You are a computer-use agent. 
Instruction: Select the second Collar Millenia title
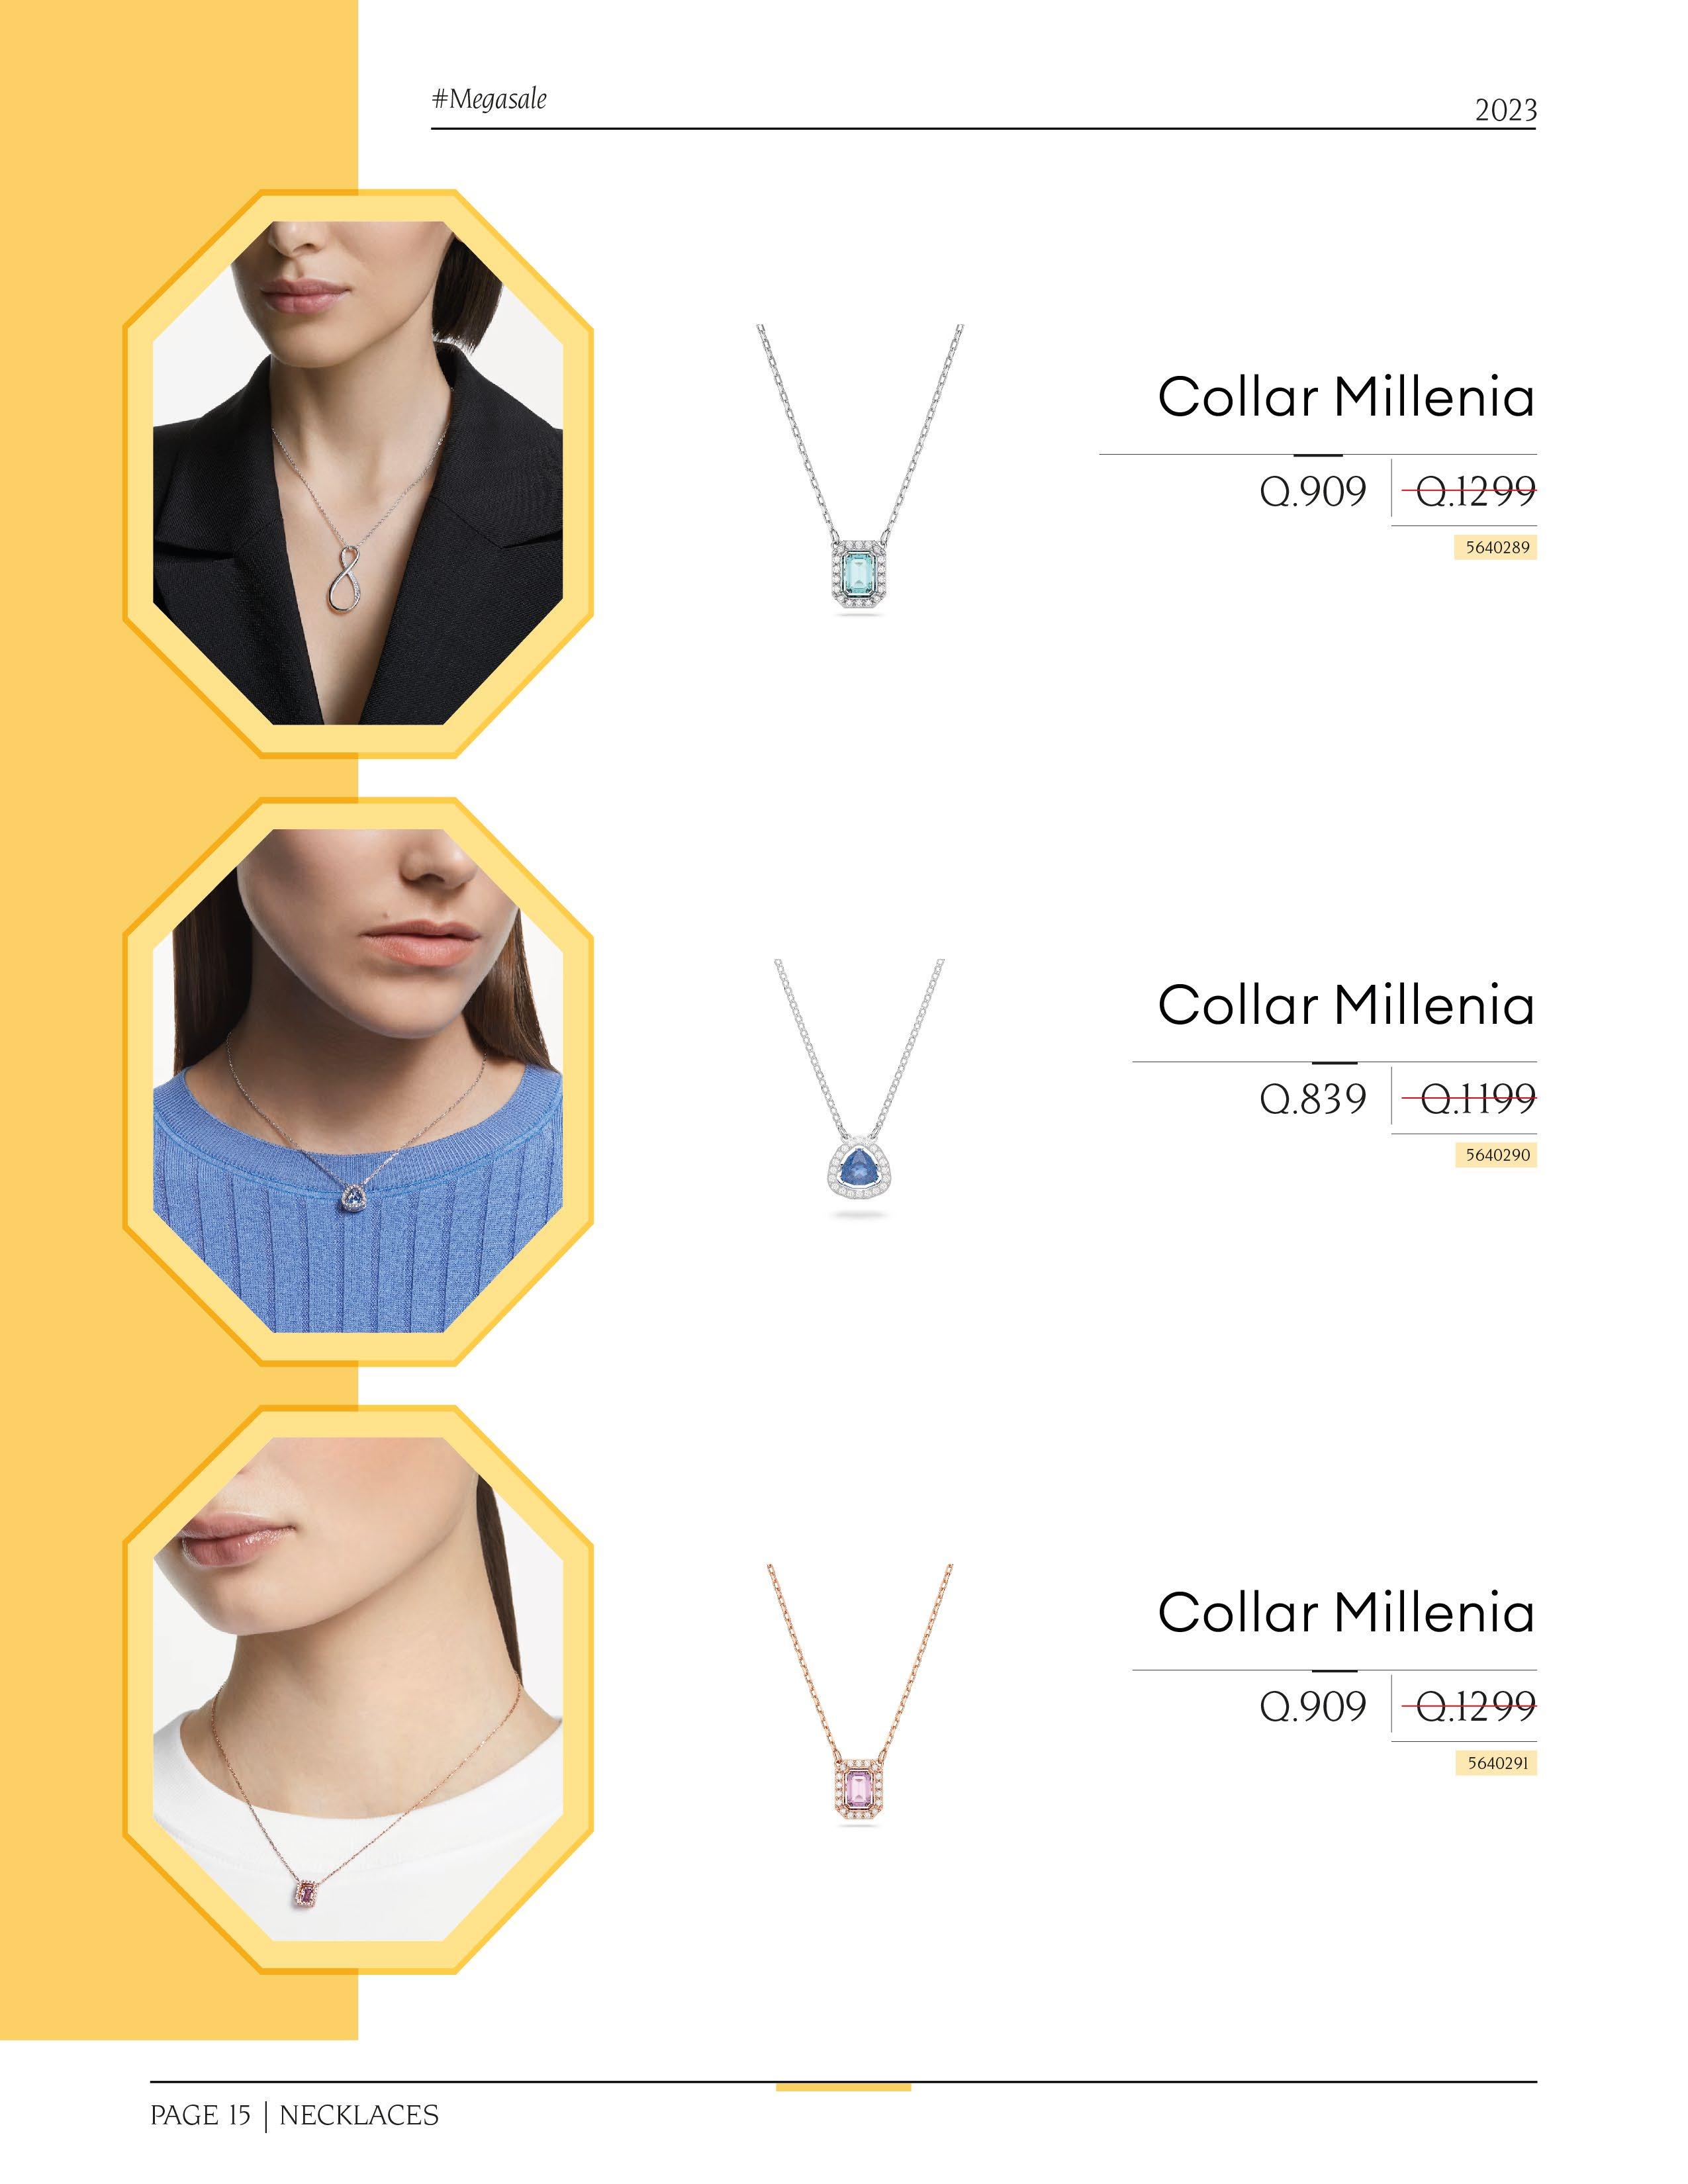[1346, 1005]
